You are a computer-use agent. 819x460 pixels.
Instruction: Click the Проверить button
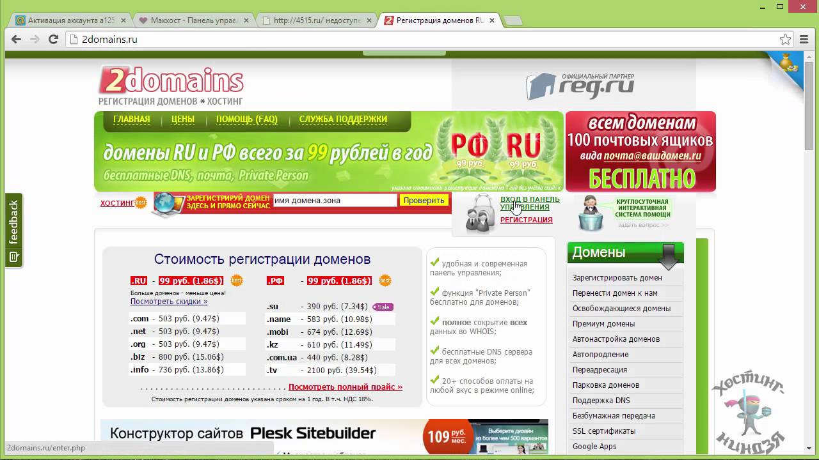424,201
